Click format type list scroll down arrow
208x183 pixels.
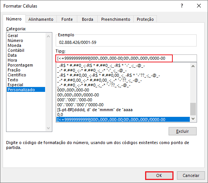pos(193,119)
